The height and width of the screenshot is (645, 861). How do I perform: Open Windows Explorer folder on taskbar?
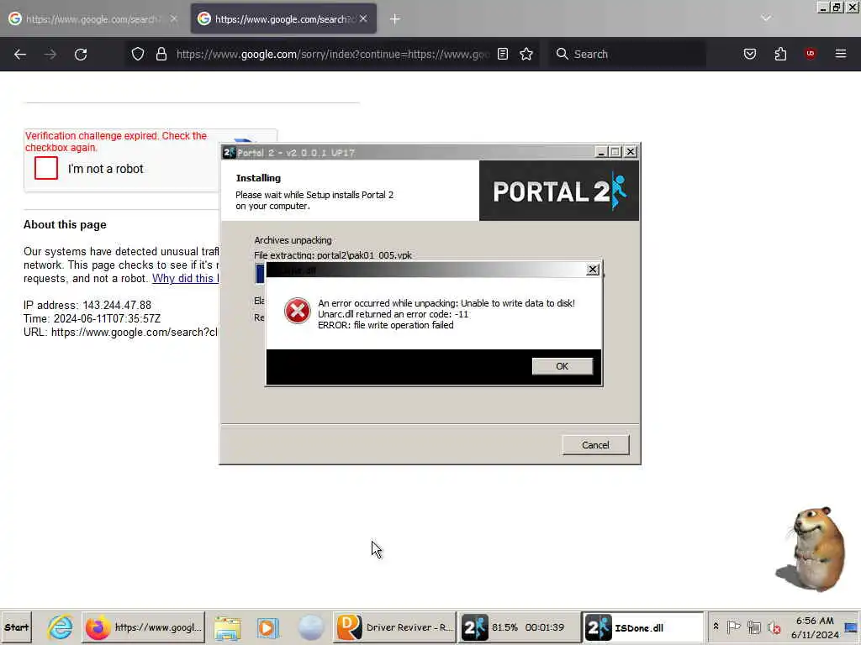(227, 628)
